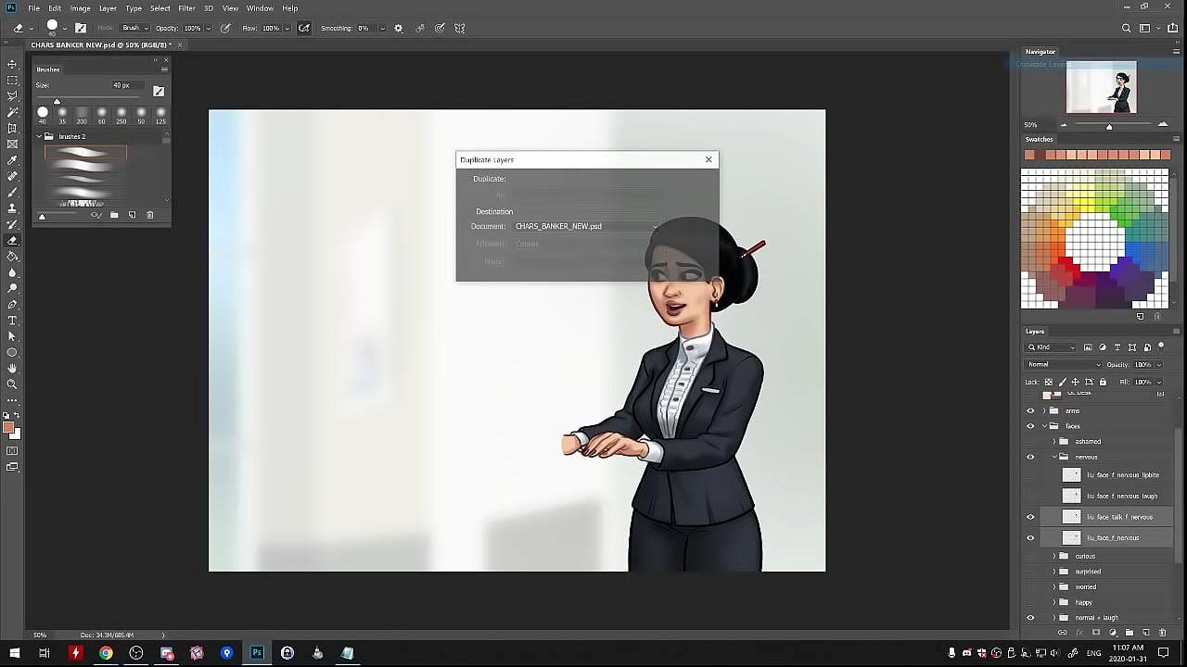Click delete layer trash icon in Layers panel
This screenshot has height=667, width=1187.
[x=1160, y=633]
